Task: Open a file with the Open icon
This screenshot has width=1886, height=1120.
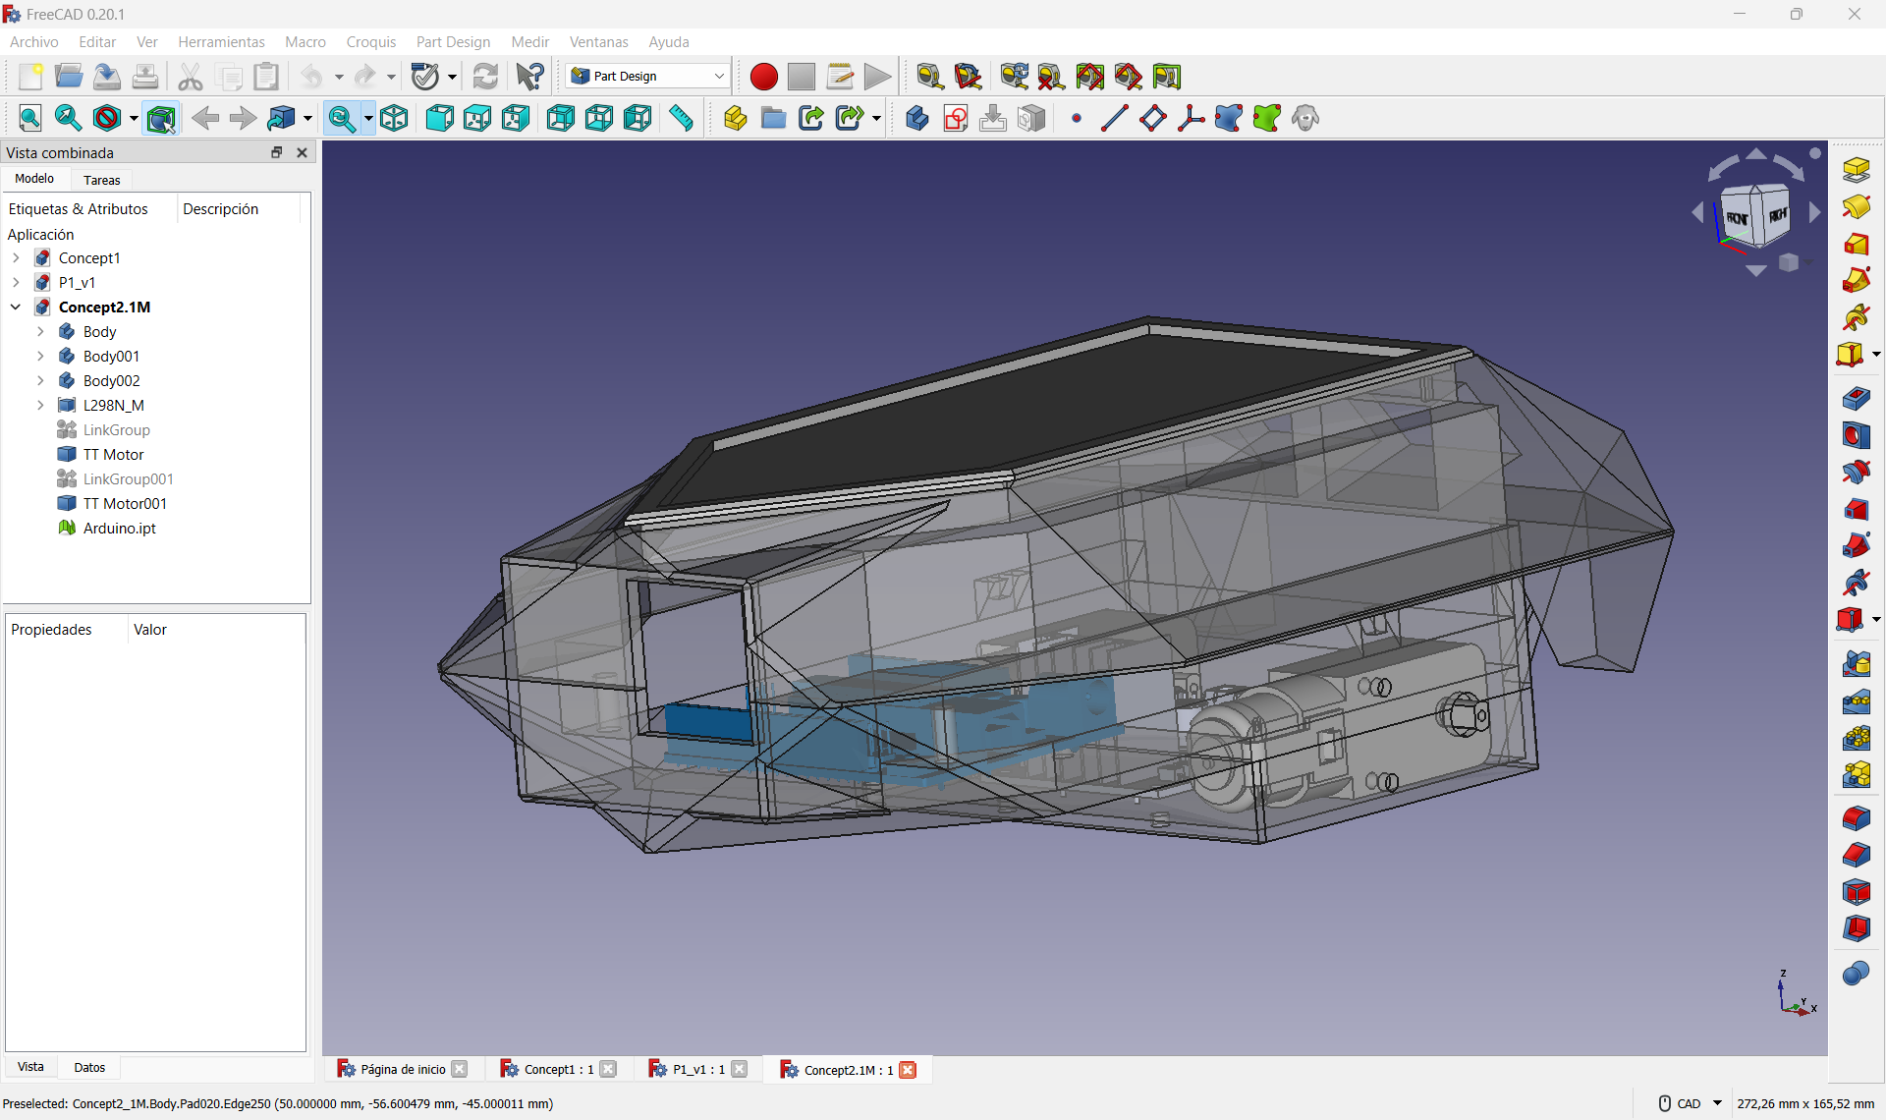Action: click(x=69, y=77)
